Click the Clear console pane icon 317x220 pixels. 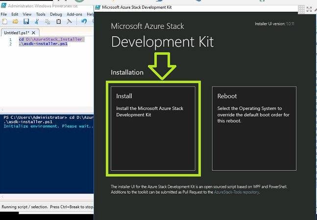70,22
